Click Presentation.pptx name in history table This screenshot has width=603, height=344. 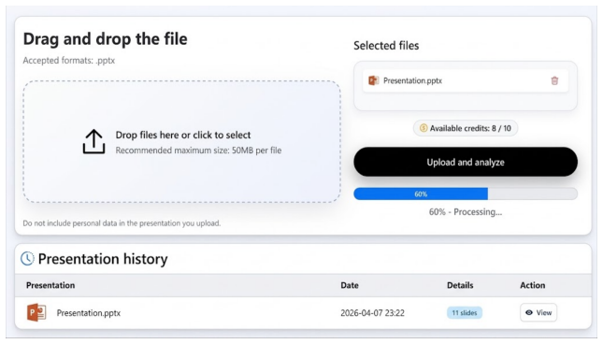click(89, 313)
